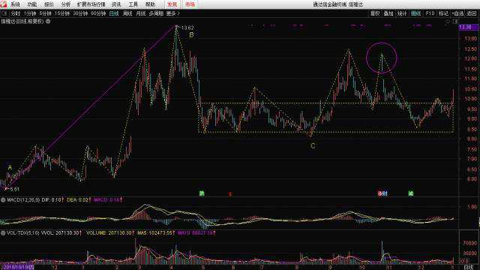
Task: Open the MACD indicator settings gear
Action: coord(3,200)
